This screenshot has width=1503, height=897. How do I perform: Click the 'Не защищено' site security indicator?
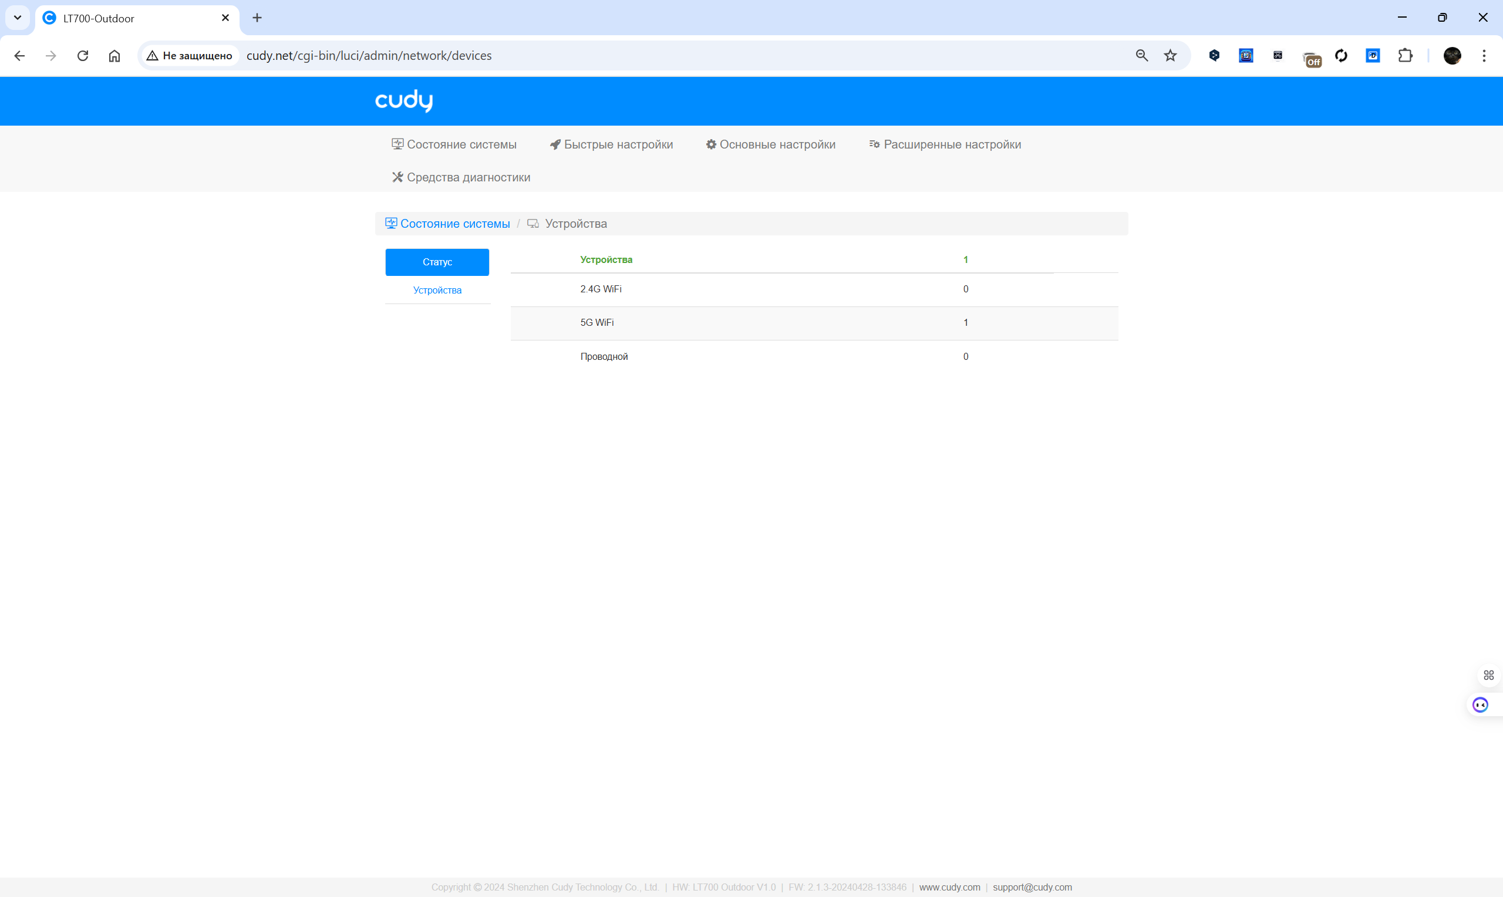(190, 56)
